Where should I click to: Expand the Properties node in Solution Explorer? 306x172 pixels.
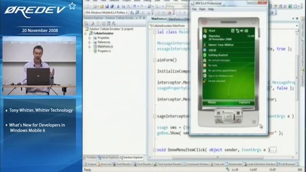(x=89, y=38)
